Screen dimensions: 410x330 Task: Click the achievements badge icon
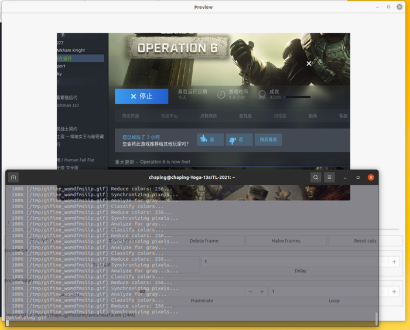tap(261, 94)
